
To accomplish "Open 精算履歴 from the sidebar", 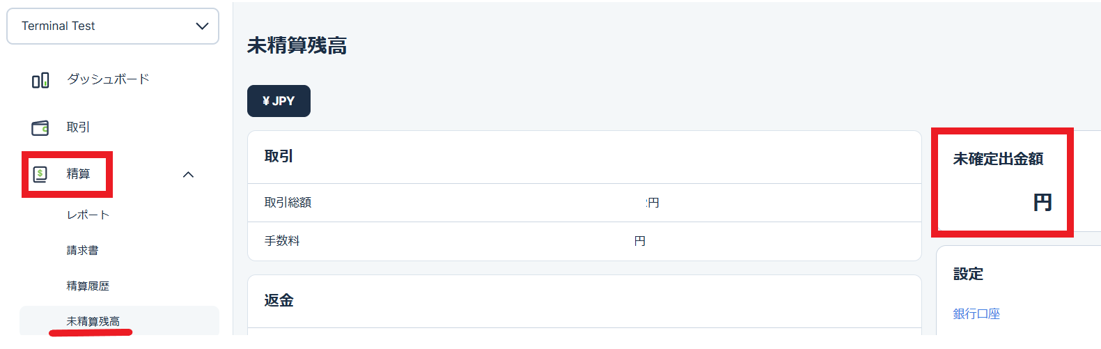I will click(x=88, y=286).
